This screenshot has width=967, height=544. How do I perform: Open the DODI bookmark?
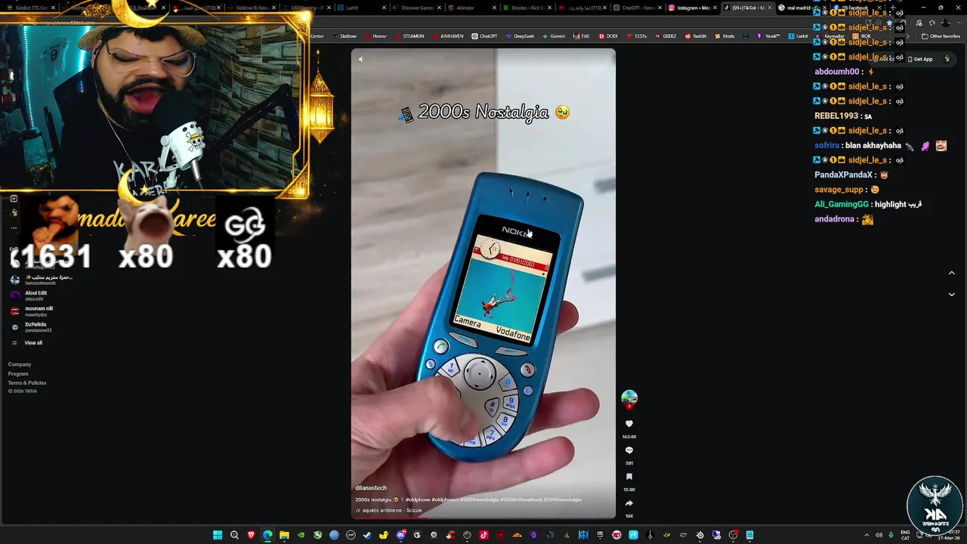click(608, 36)
